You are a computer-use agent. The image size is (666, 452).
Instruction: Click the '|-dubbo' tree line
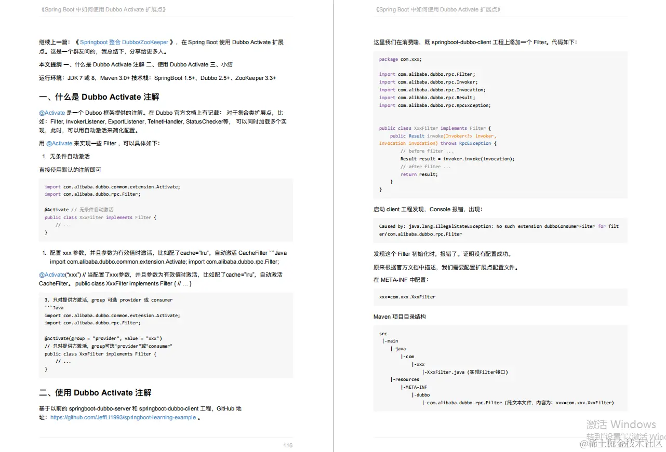(420, 395)
